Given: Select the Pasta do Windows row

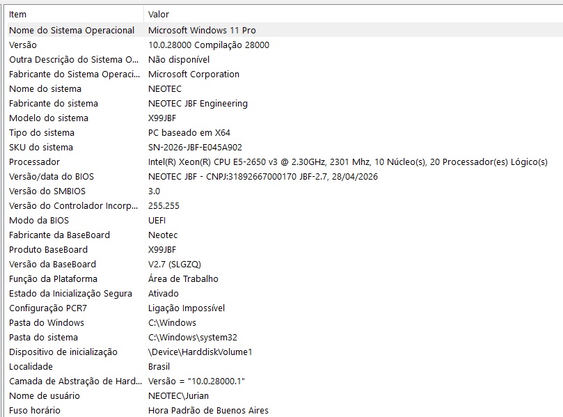Looking at the screenshot, I should coord(47,323).
